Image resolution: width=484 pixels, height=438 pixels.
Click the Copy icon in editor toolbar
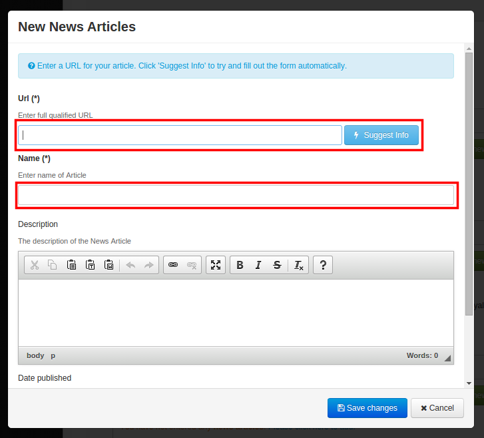(53, 265)
